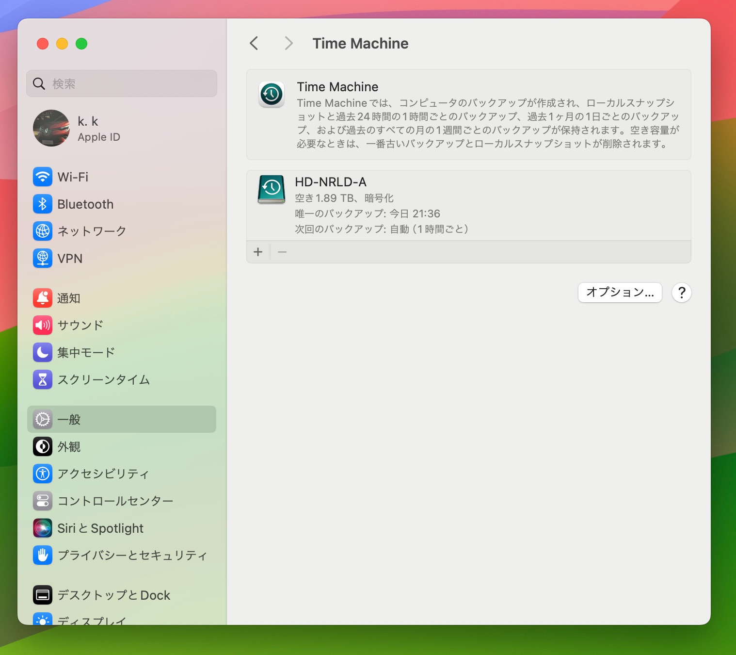736x655 pixels.
Task: Remove backup disk with minus button
Action: [282, 252]
